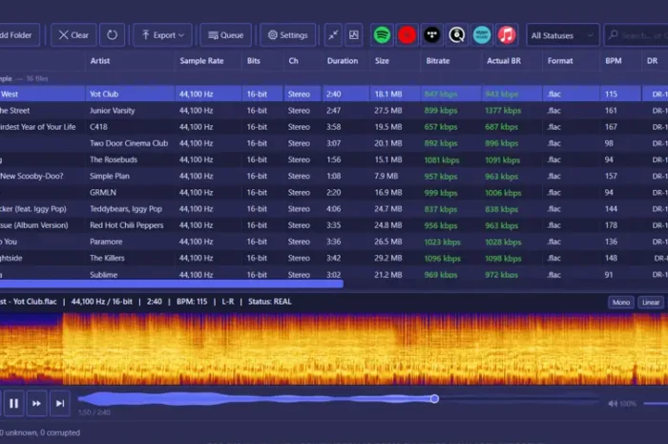
Task: Click the Clear button
Action: pyautogui.click(x=73, y=35)
